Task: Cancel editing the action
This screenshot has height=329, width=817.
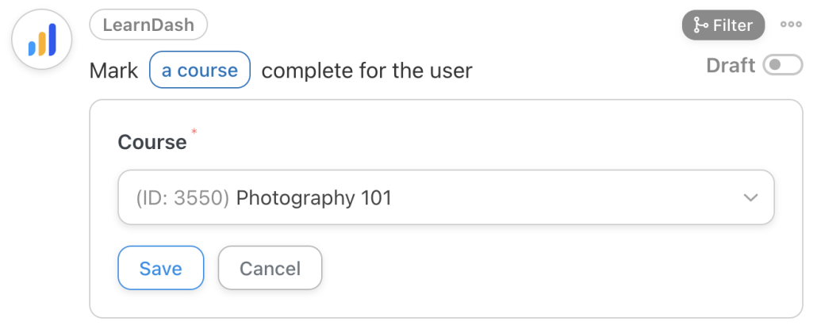Action: coord(270,268)
